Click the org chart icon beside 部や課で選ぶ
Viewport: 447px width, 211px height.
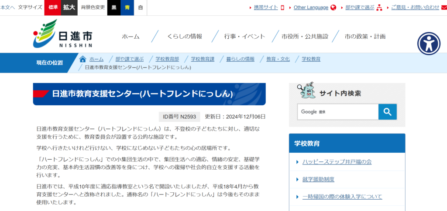coord(379,7)
